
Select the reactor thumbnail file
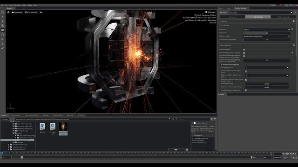tap(63, 129)
